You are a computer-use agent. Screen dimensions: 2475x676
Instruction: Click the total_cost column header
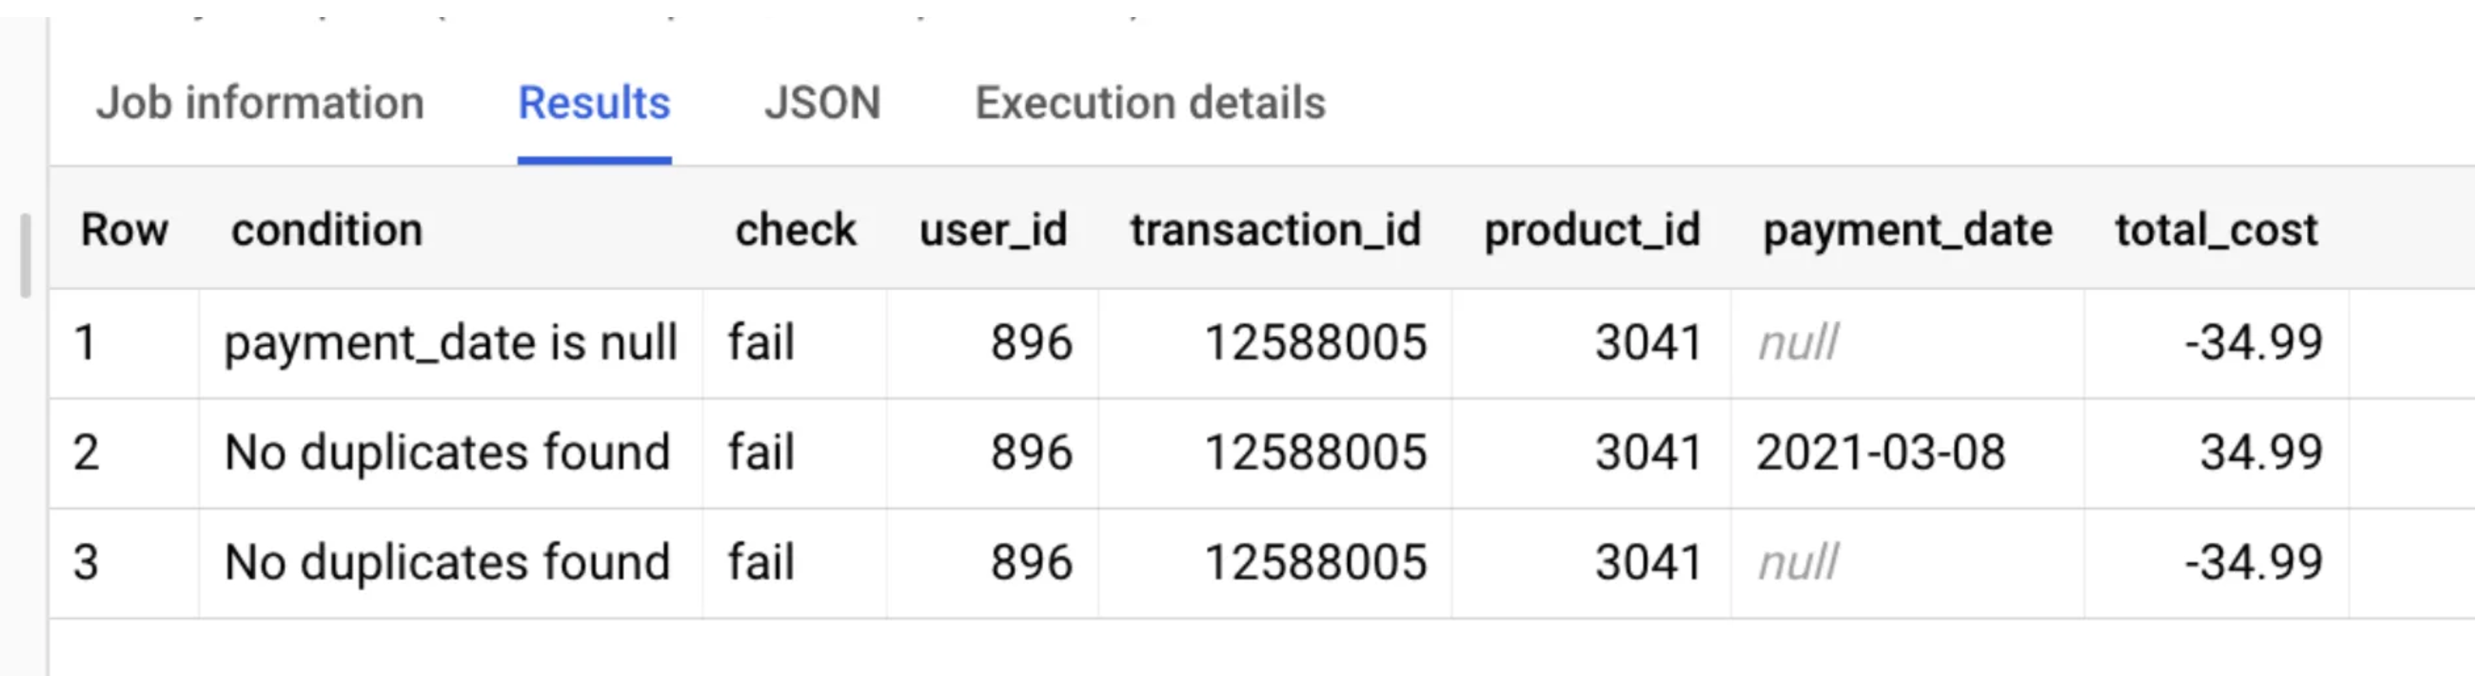tap(2215, 231)
